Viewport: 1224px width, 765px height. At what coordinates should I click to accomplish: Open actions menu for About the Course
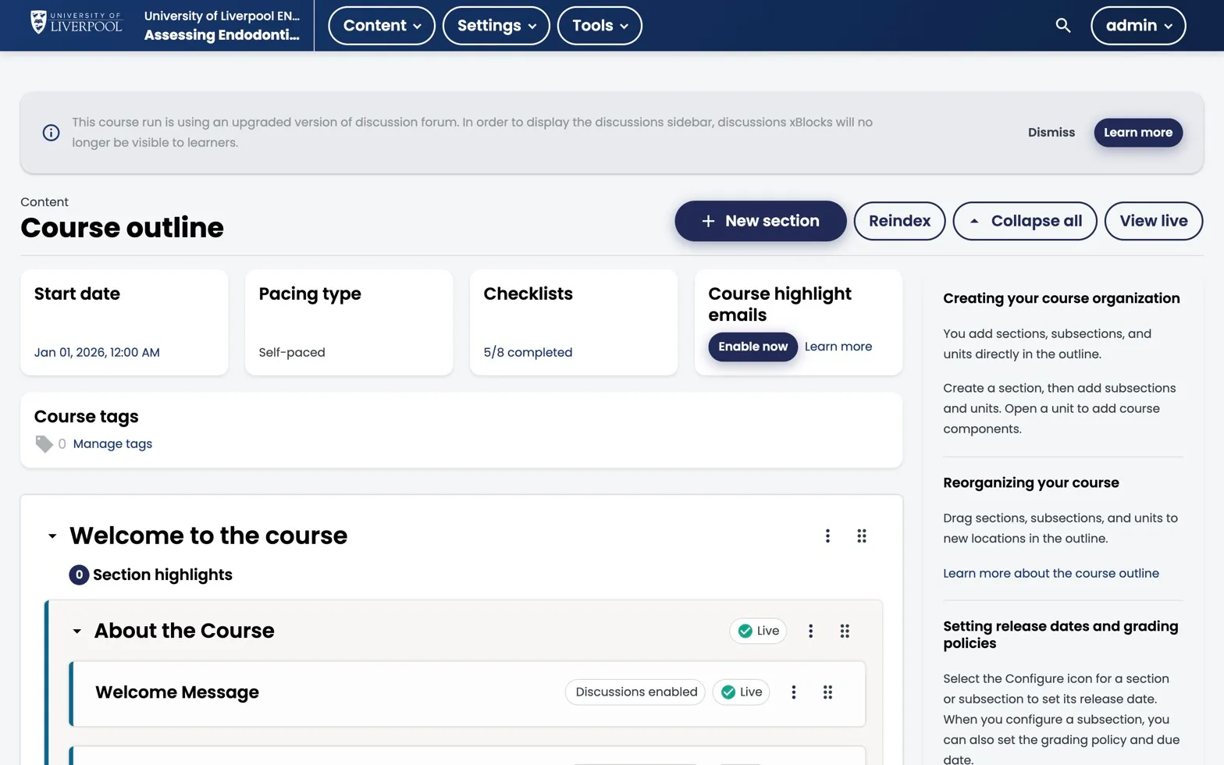click(x=810, y=631)
